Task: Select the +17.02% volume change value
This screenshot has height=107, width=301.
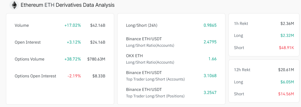Action: [73, 25]
